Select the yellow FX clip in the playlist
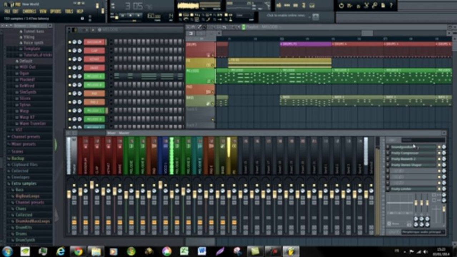 point(280,63)
